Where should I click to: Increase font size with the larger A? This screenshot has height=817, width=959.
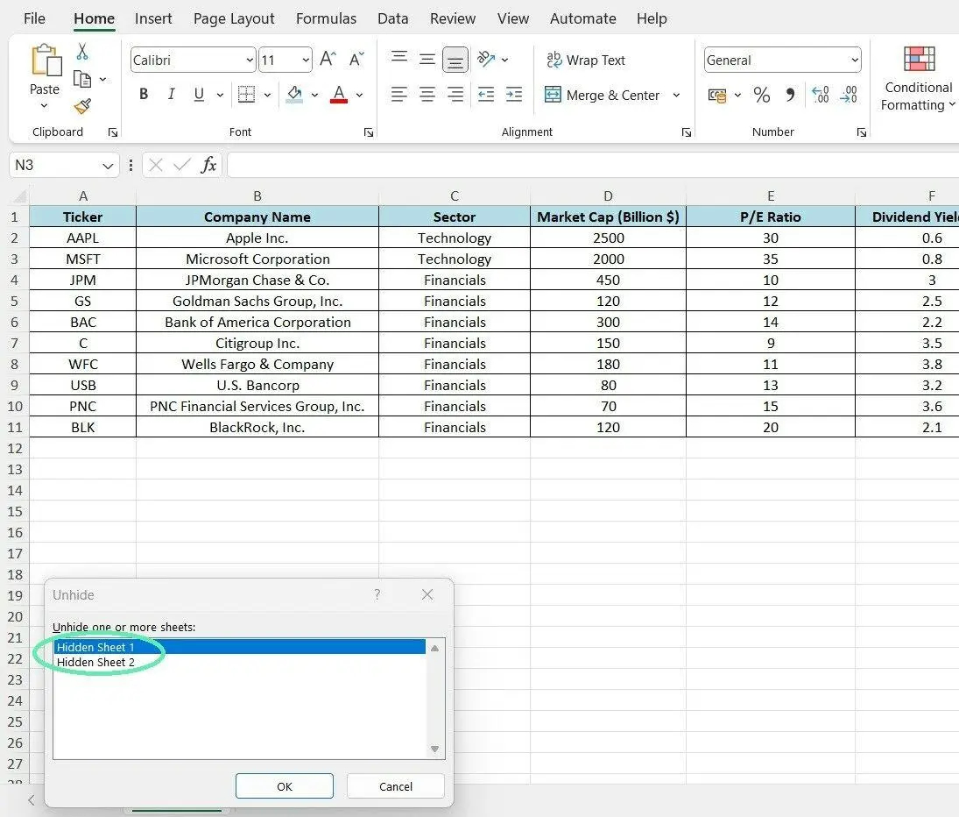[328, 60]
